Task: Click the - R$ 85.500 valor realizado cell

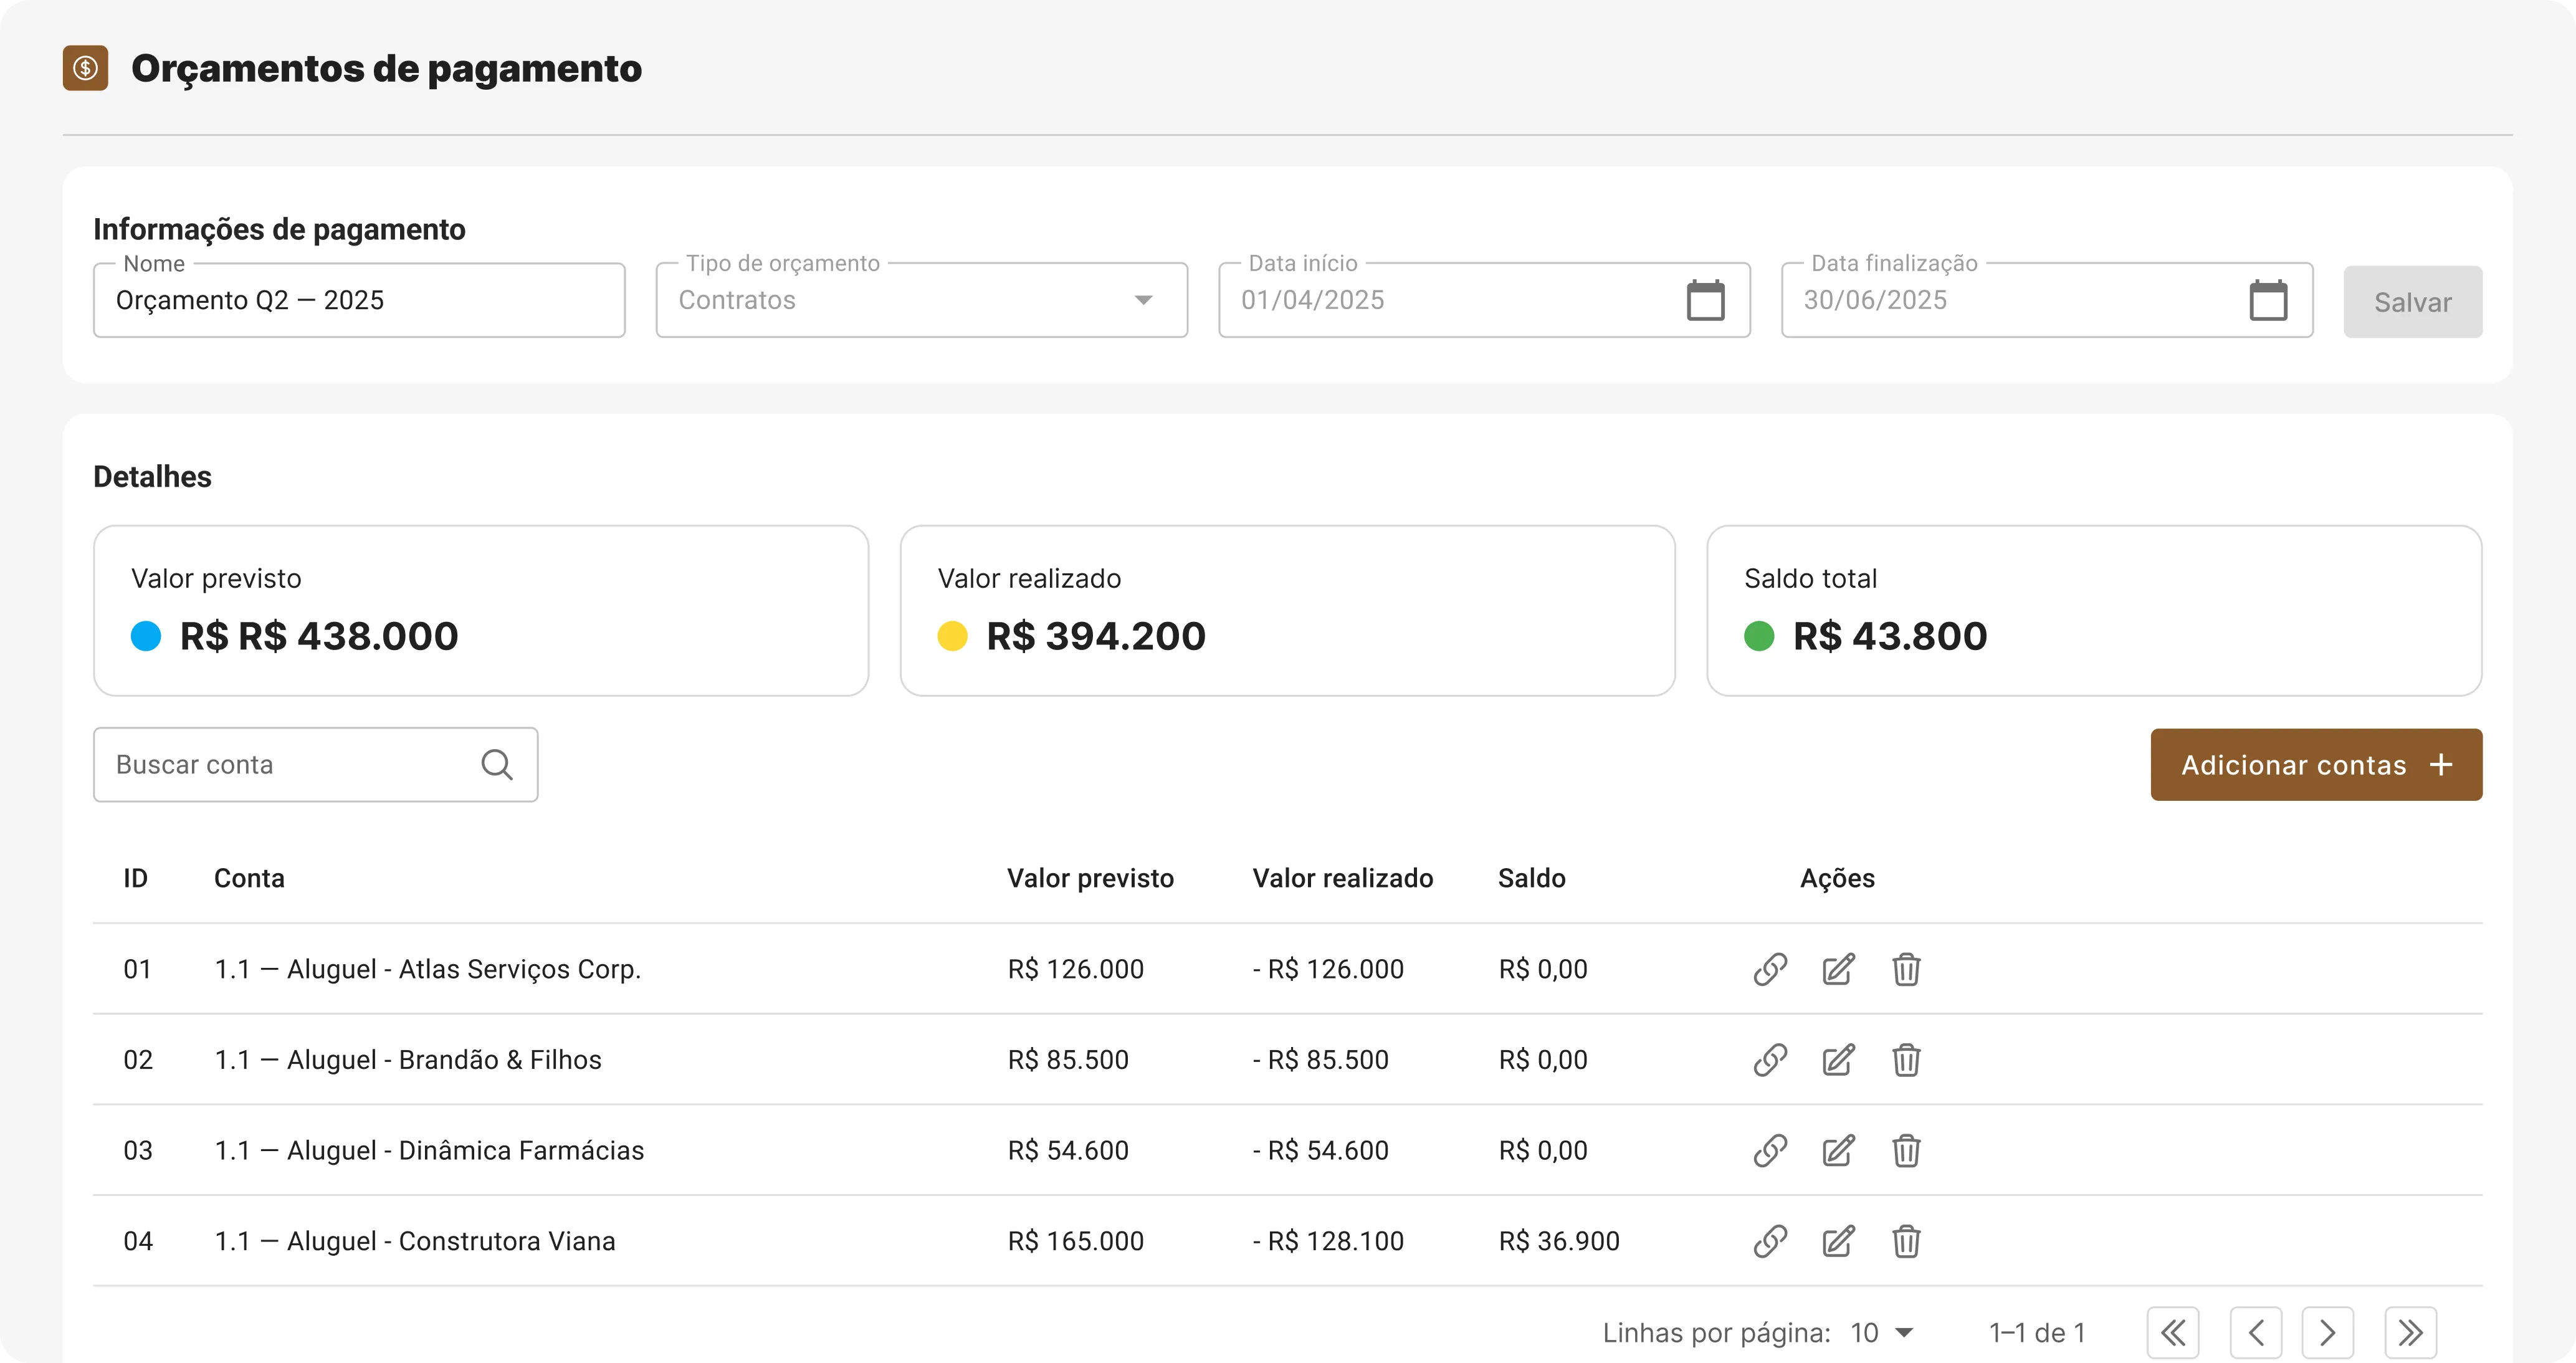Action: 1320,1060
